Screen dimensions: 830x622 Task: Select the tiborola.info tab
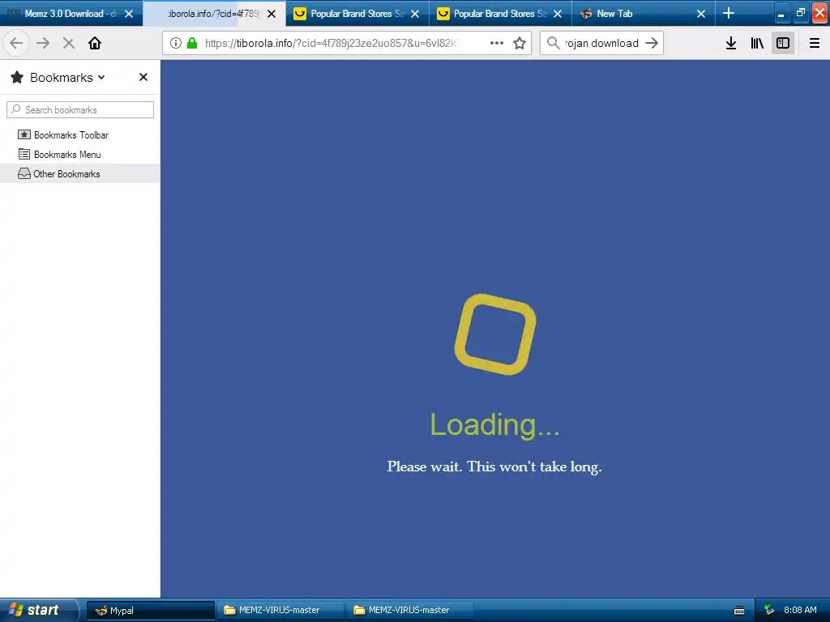(213, 14)
